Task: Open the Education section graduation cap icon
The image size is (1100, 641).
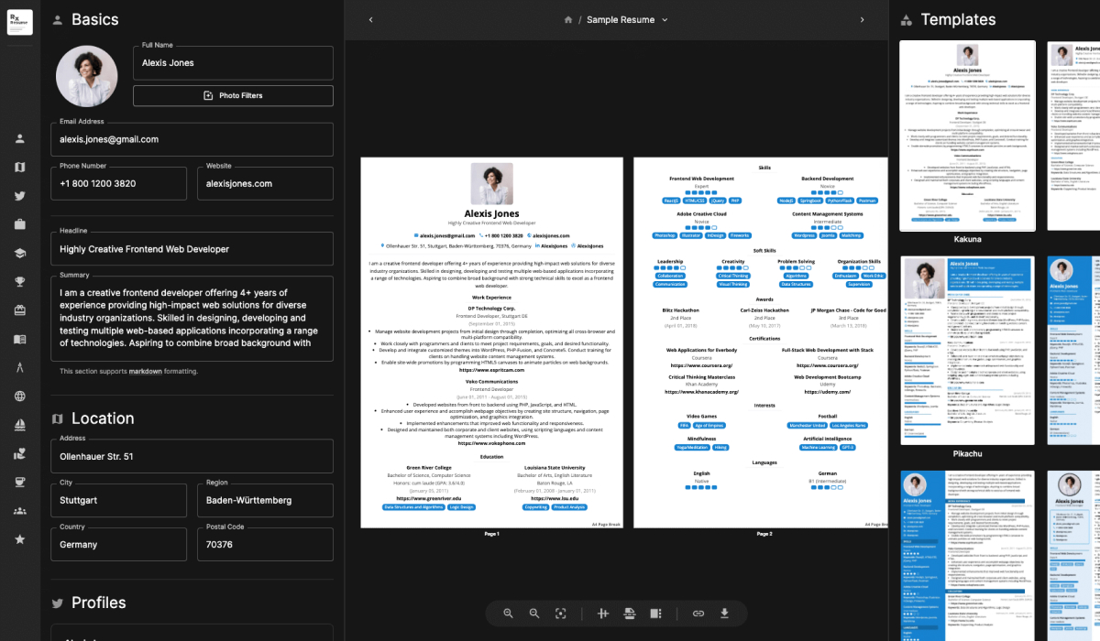Action: click(19, 251)
